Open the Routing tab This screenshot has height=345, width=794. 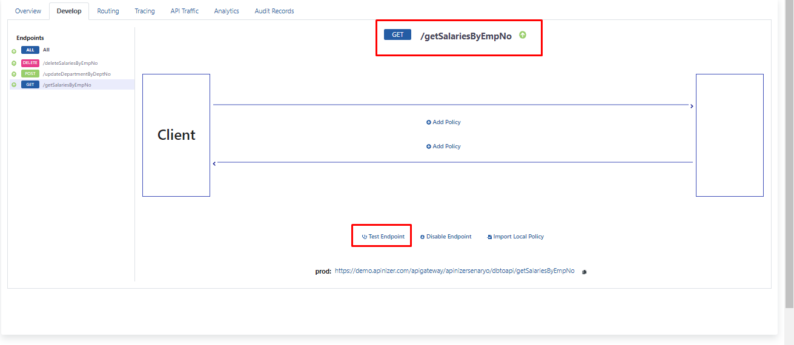108,11
